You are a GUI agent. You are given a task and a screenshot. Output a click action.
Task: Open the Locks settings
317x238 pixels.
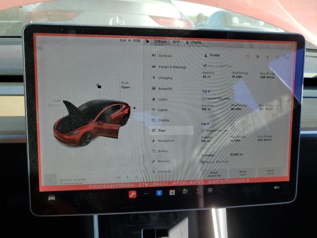click(160, 99)
